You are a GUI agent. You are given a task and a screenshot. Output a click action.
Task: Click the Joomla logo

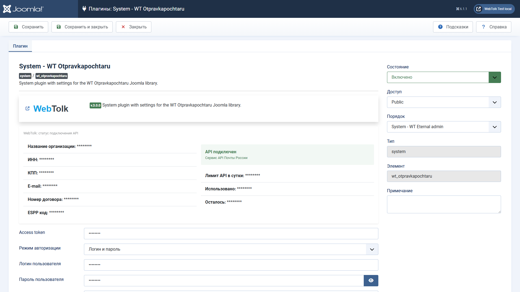pos(23,9)
